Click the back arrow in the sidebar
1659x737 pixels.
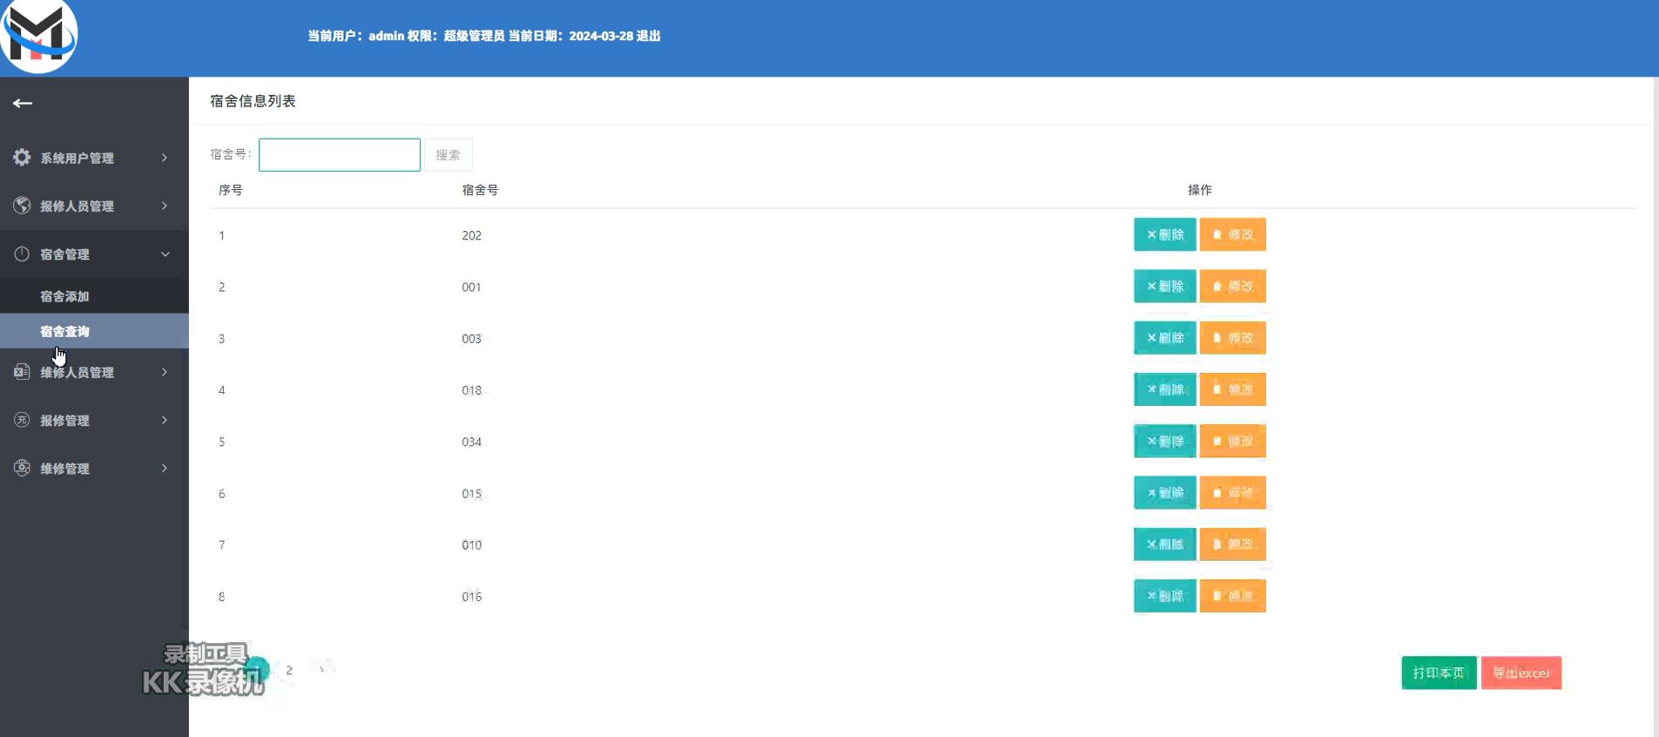click(23, 103)
